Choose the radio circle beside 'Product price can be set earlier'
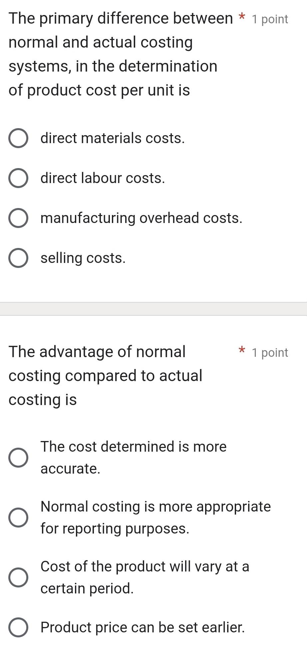The width and height of the screenshot is (307, 663). [18, 627]
